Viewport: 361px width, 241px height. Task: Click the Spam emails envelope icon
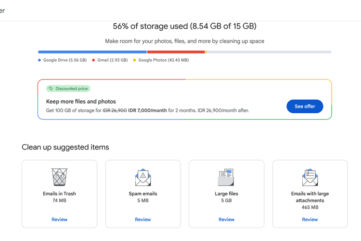pos(143,177)
